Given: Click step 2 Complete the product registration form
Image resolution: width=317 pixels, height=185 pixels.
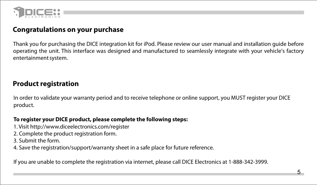Looking at the screenshot, I should click(65, 134).
